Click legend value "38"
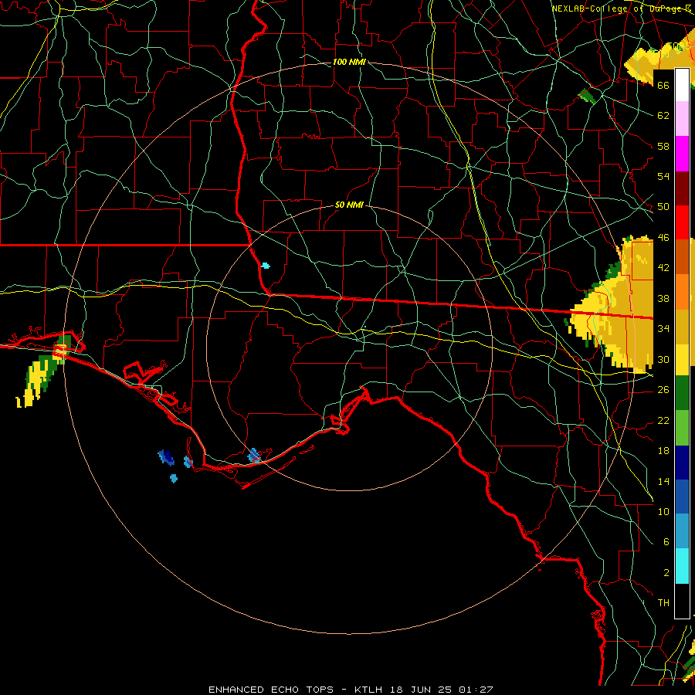 tap(663, 298)
